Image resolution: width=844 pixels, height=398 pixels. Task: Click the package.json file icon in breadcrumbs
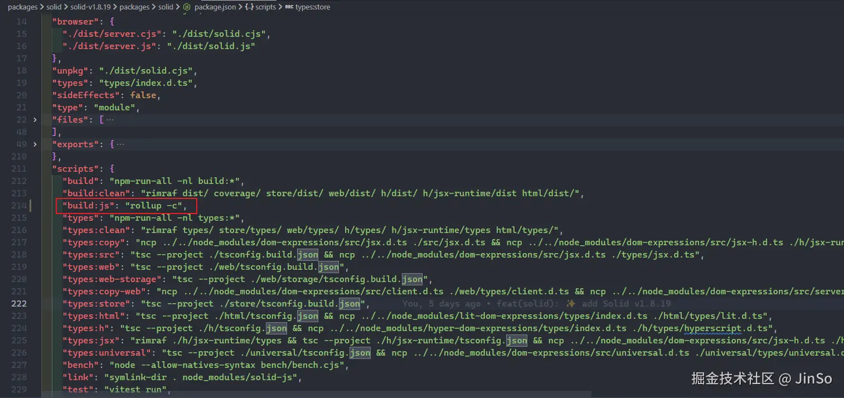pos(187,7)
